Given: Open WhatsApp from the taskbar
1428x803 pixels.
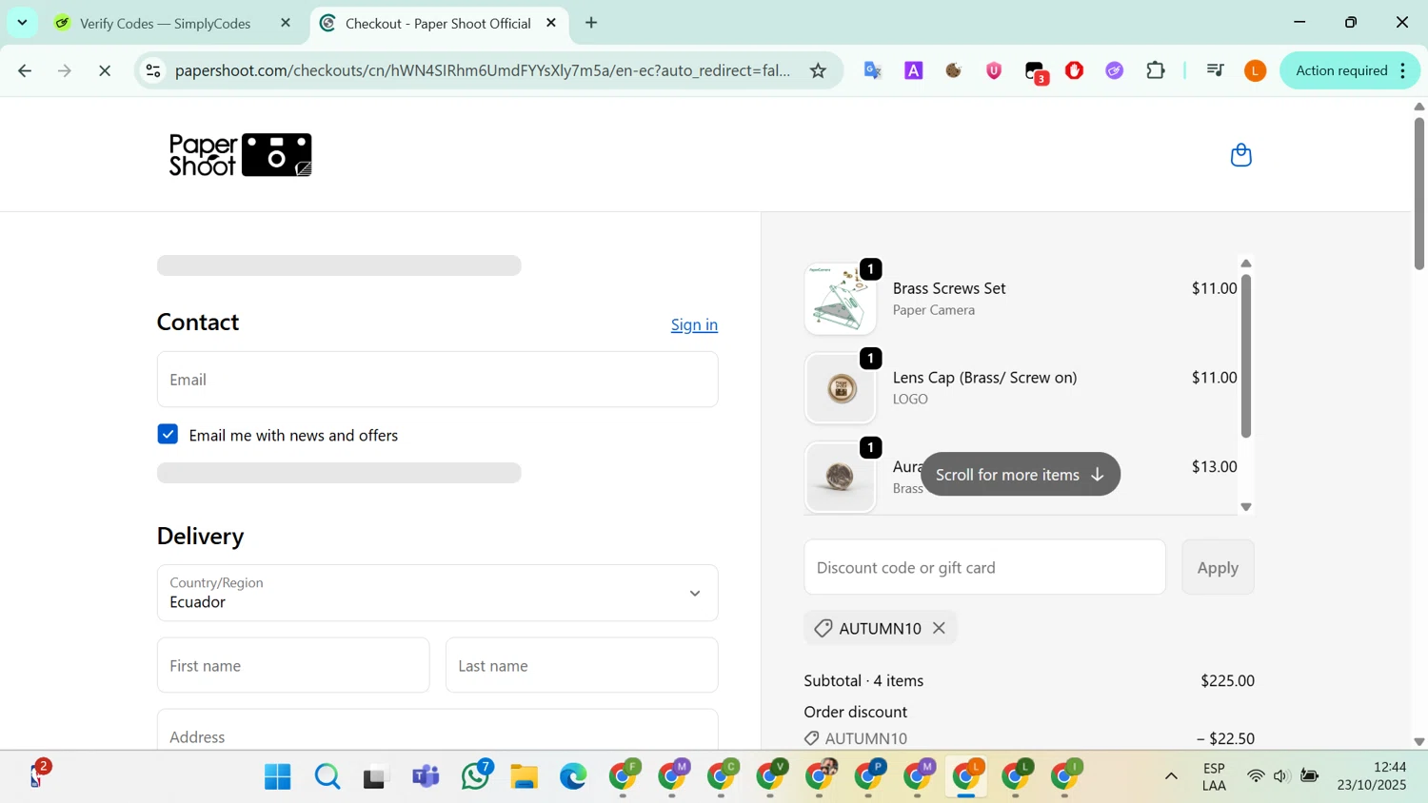Looking at the screenshot, I should coord(475,776).
